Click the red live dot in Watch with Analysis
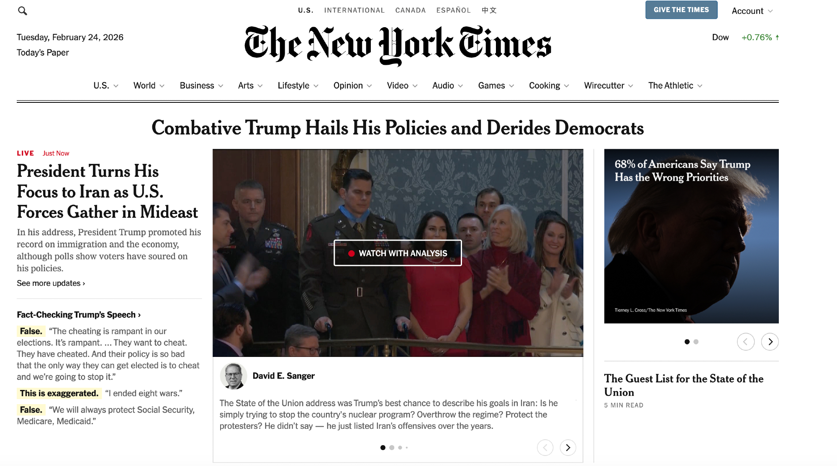The width and height of the screenshot is (837, 466). (x=352, y=253)
